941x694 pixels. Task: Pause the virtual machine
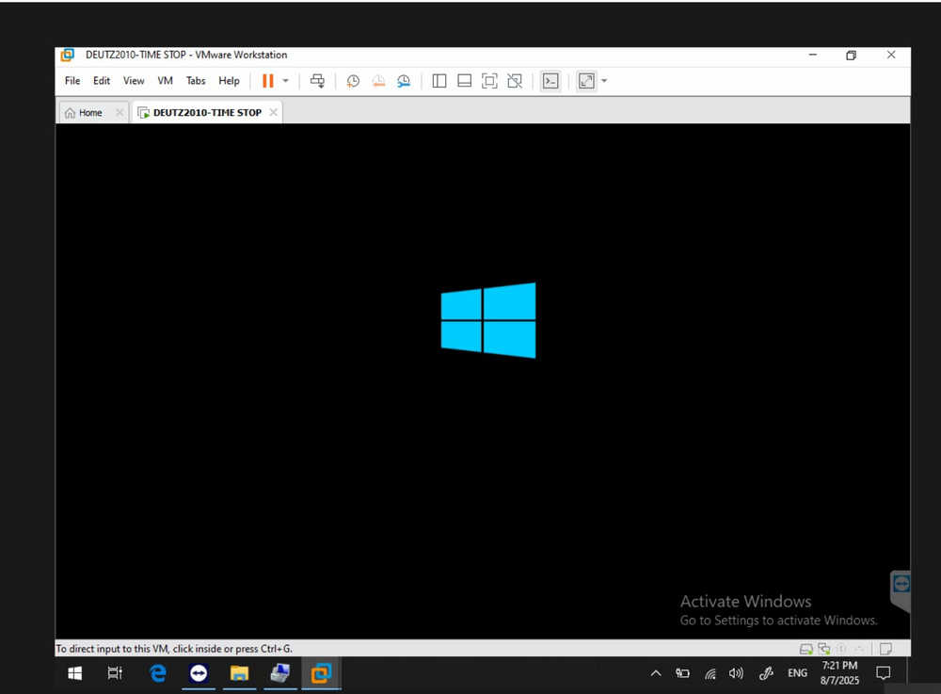(267, 80)
